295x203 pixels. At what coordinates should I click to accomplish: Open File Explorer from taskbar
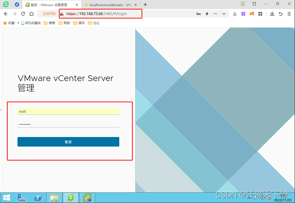pos(55,198)
